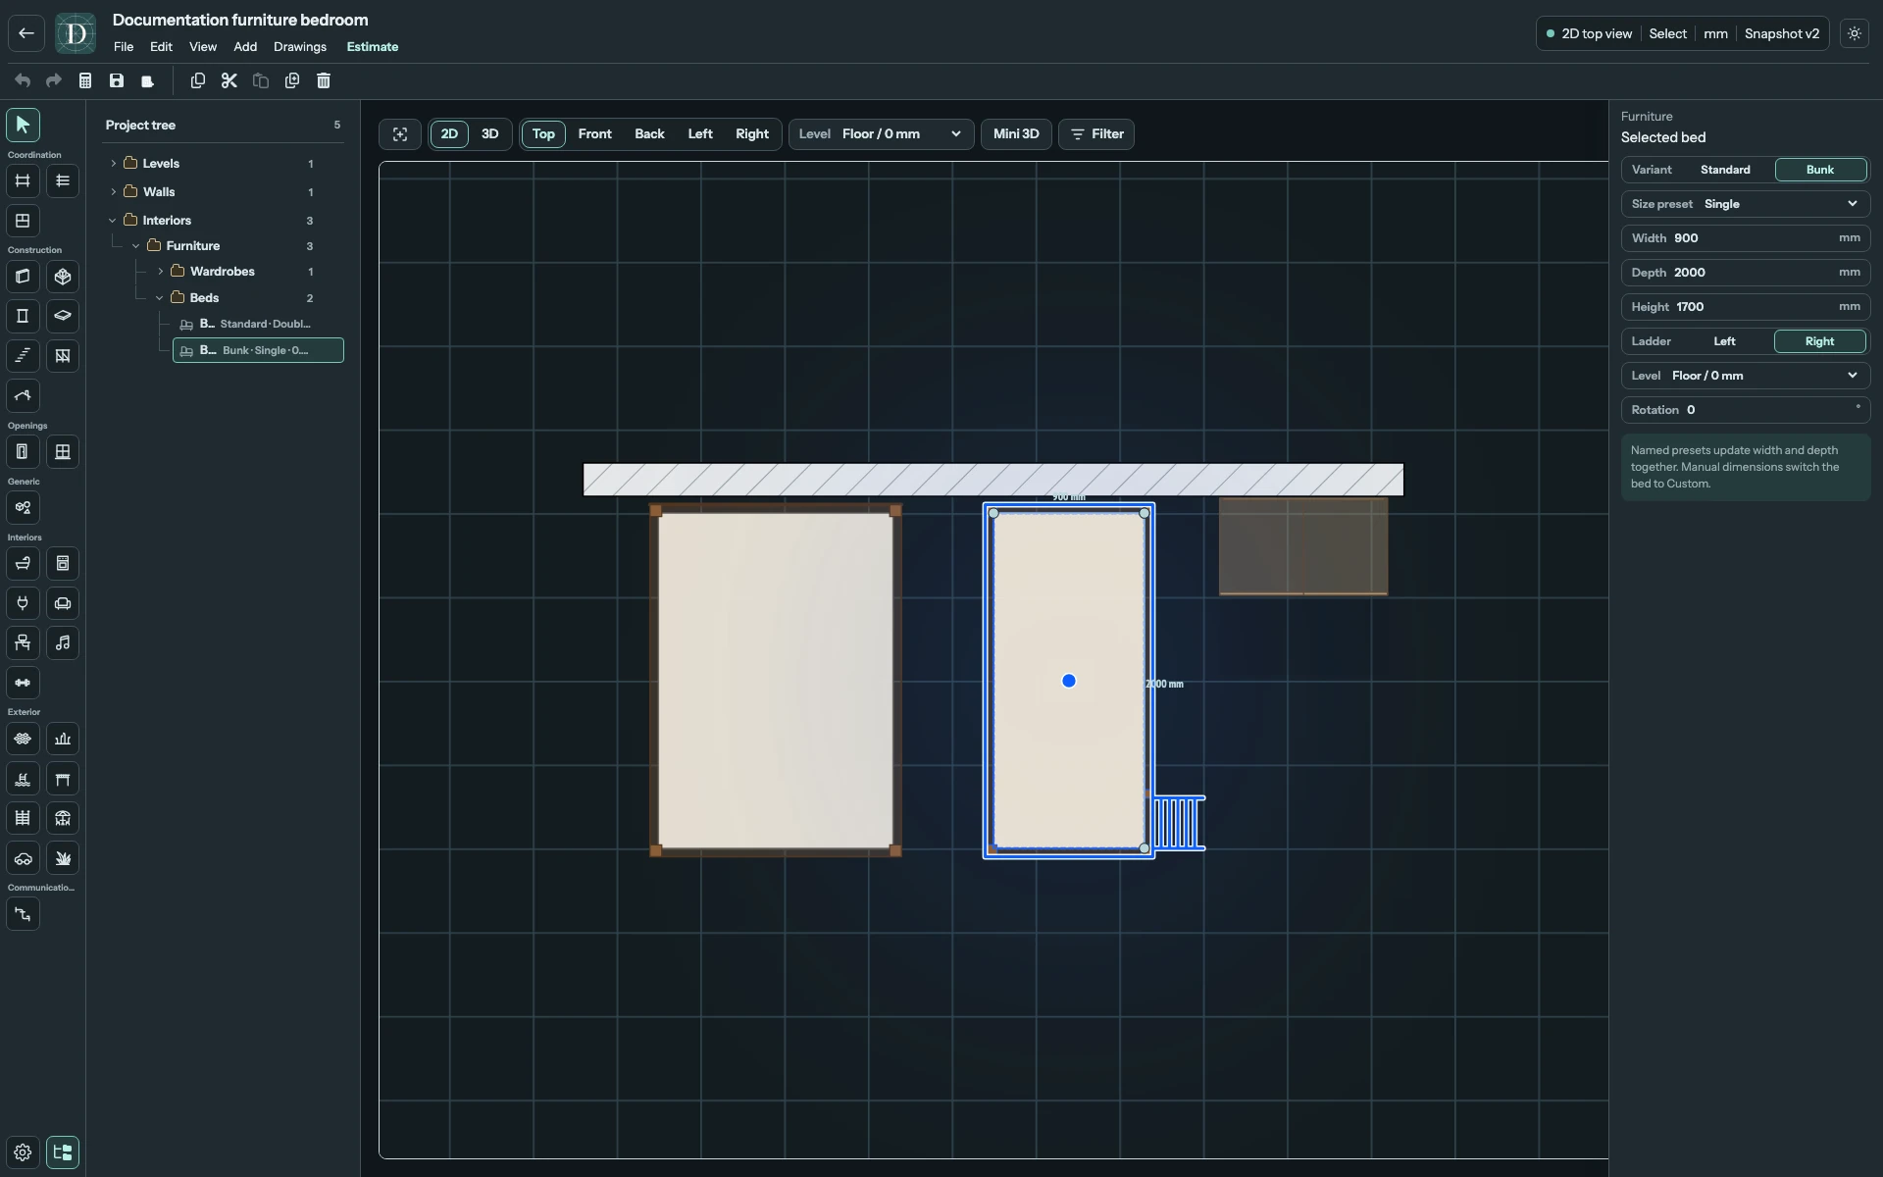Set ladder side to Right
1883x1177 pixels.
[1819, 341]
